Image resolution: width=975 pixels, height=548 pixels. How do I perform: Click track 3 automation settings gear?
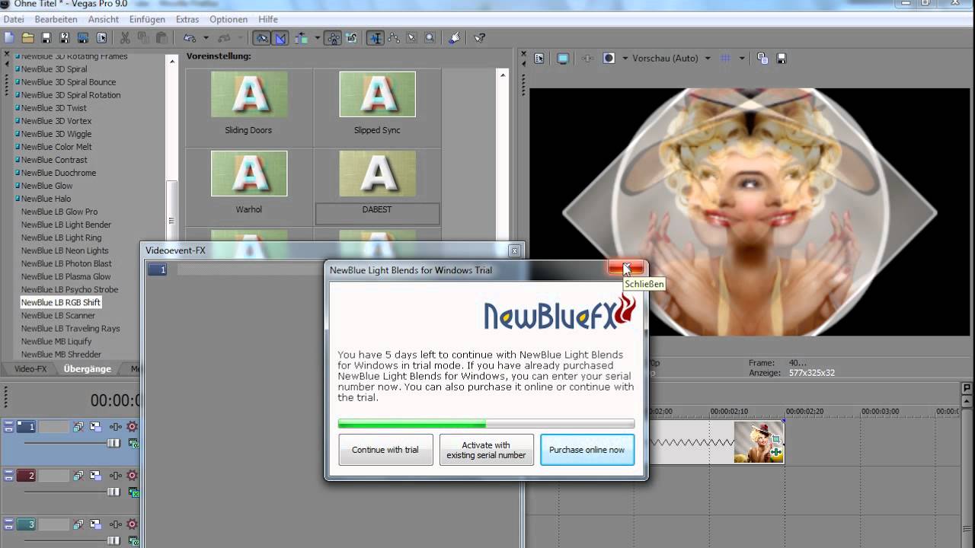(133, 524)
